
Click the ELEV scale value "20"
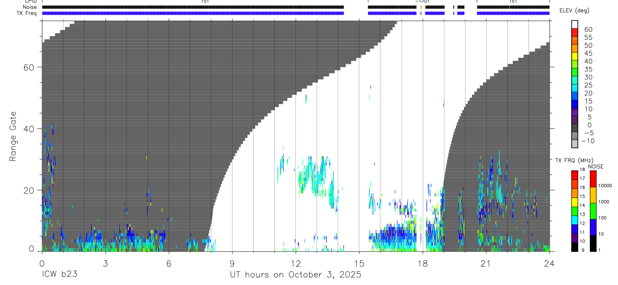[x=588, y=93]
